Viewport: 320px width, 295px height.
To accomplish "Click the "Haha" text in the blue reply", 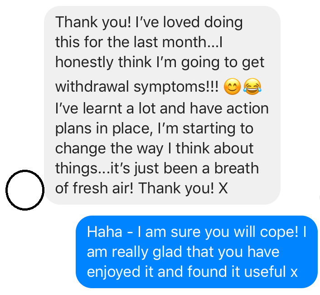I will [105, 232].
